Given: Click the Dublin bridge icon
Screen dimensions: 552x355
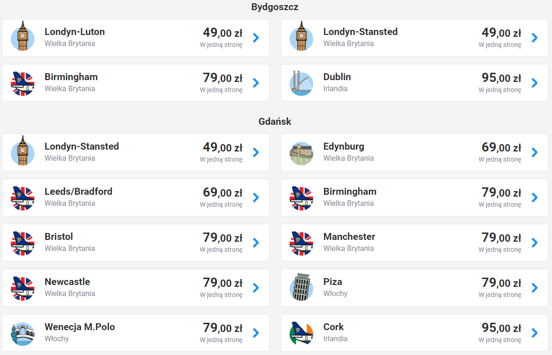Looking at the screenshot, I should click(x=301, y=83).
